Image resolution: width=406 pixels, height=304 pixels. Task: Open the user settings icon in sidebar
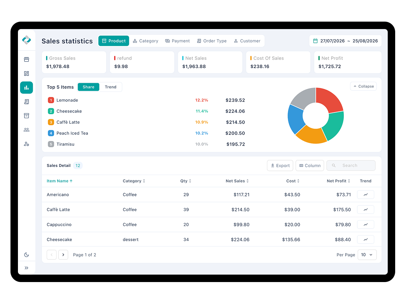[x=26, y=144]
